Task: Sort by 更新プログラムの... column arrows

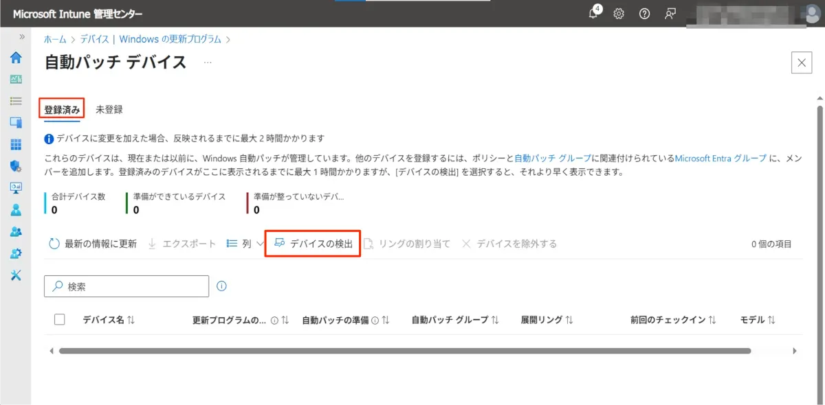Action: click(x=285, y=321)
